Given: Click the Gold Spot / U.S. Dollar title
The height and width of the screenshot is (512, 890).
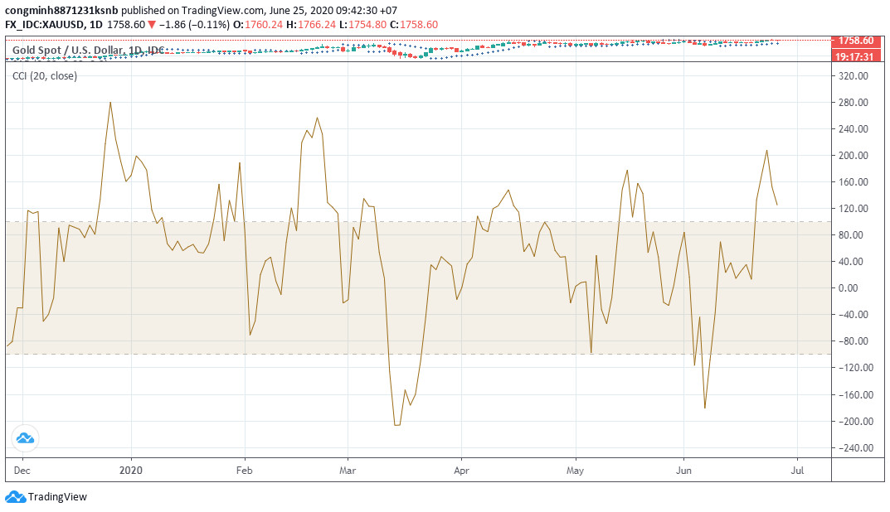Looking at the screenshot, I should point(68,51).
